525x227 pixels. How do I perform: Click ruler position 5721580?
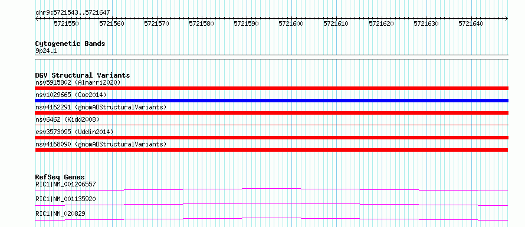[x=201, y=24]
